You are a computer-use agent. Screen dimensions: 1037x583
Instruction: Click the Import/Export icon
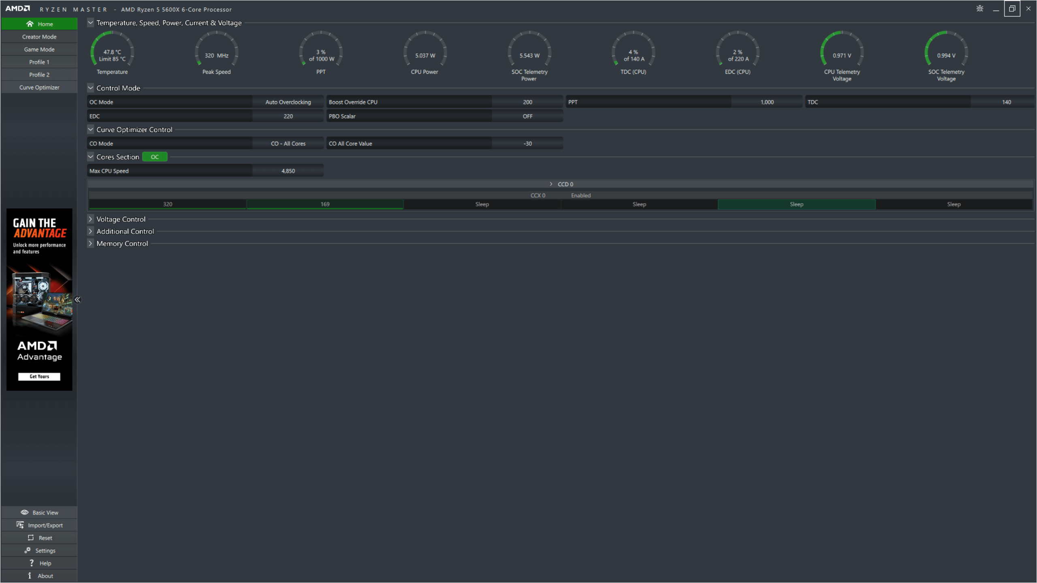(20, 525)
